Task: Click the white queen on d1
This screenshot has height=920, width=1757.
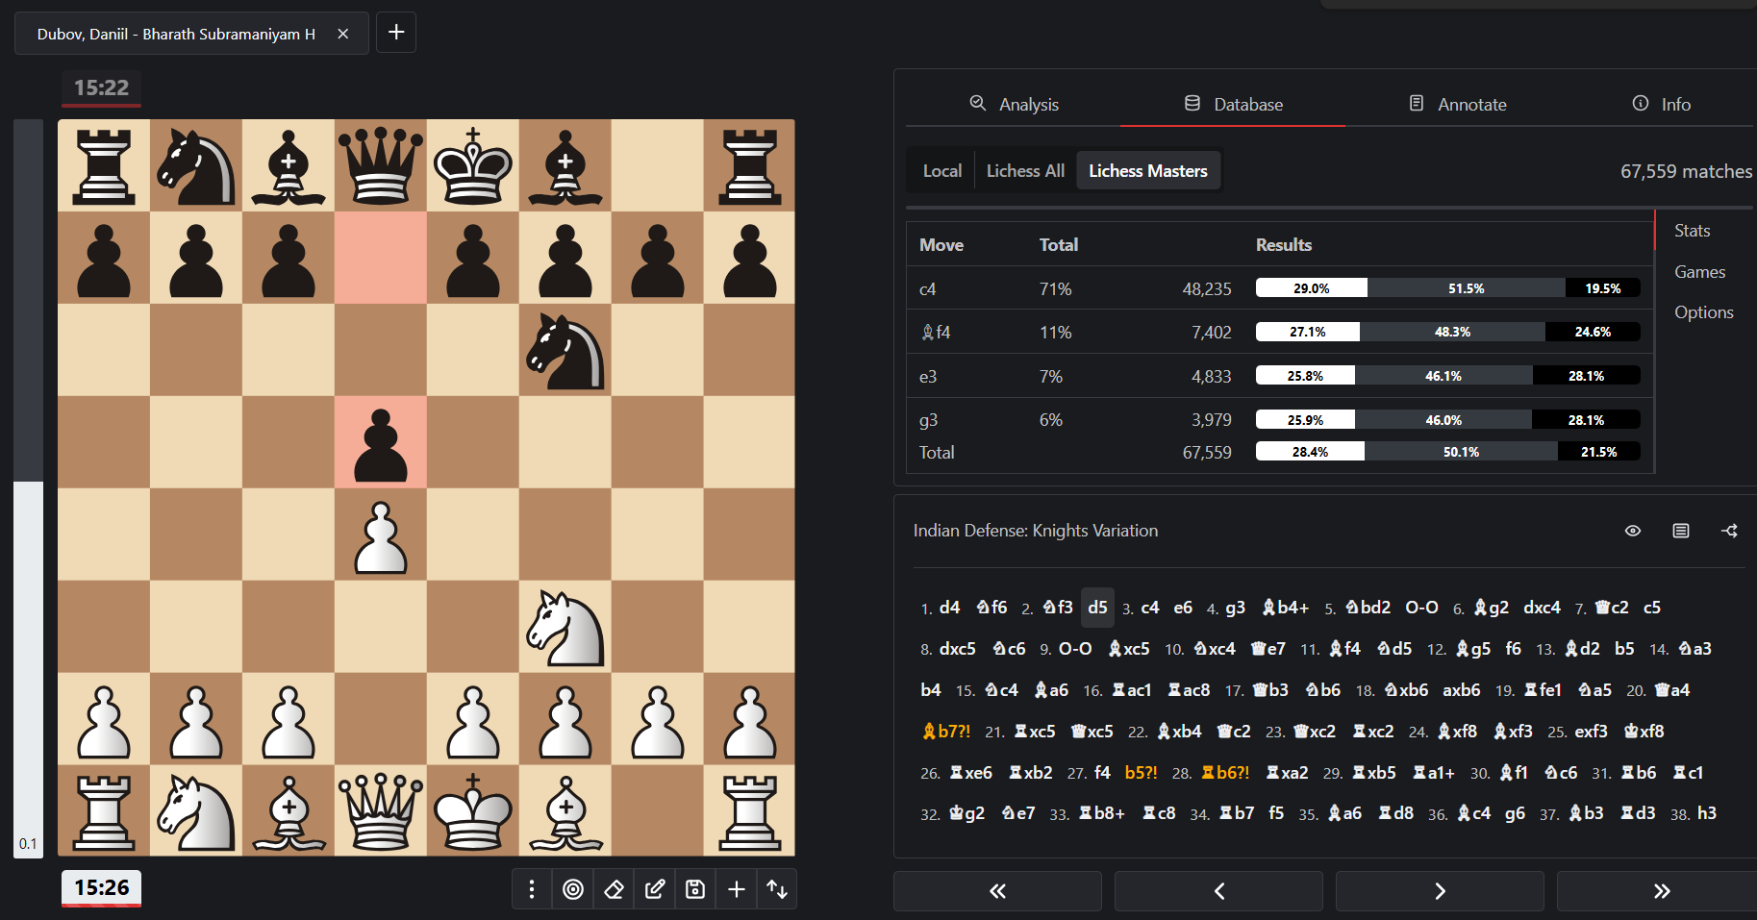Action: pos(381,811)
